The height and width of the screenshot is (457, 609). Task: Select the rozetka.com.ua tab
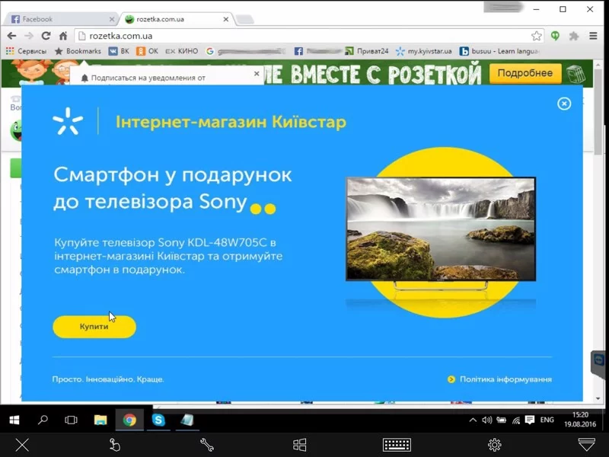pos(177,19)
